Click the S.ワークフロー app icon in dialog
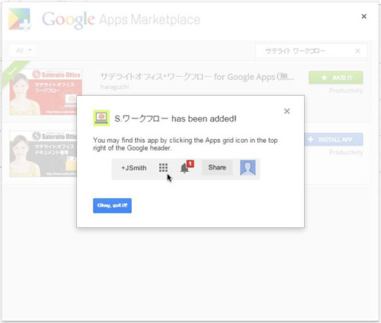Image resolution: width=381 pixels, height=323 pixels. pyautogui.click(x=101, y=118)
